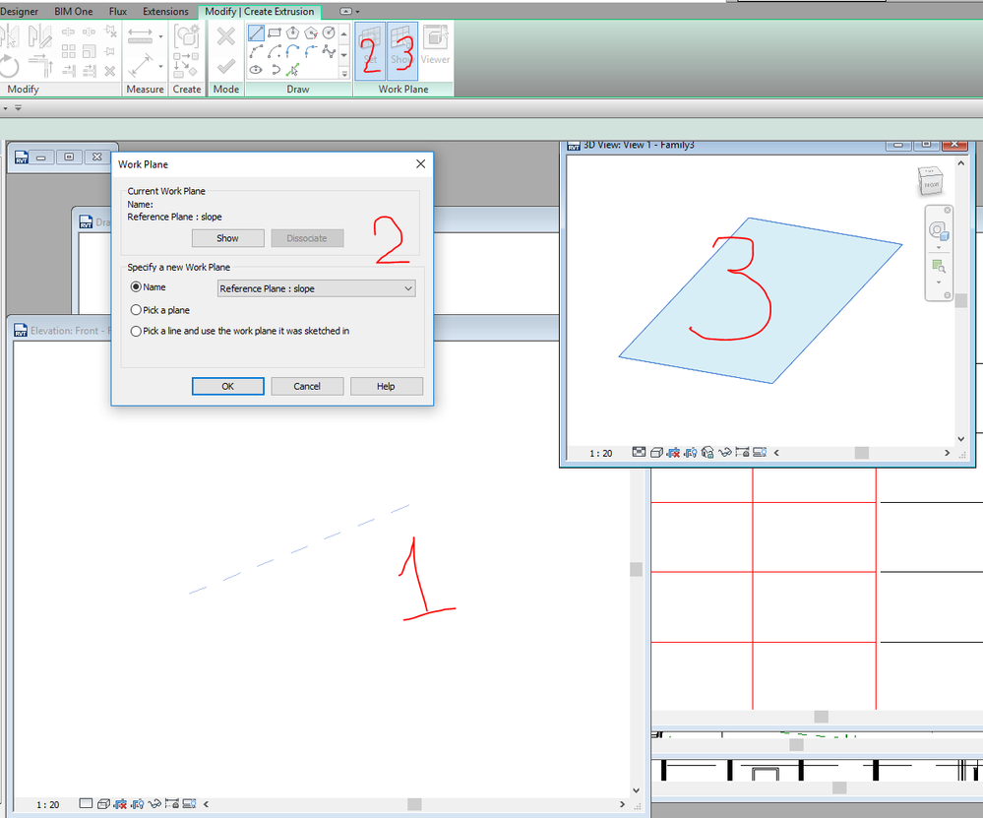Click Temporary Hide/Isolate glasses in 3D view bar
This screenshot has width=983, height=818.
tap(725, 452)
